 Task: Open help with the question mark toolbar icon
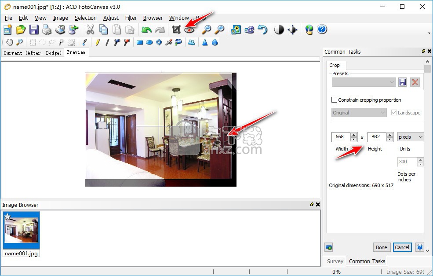[322, 29]
